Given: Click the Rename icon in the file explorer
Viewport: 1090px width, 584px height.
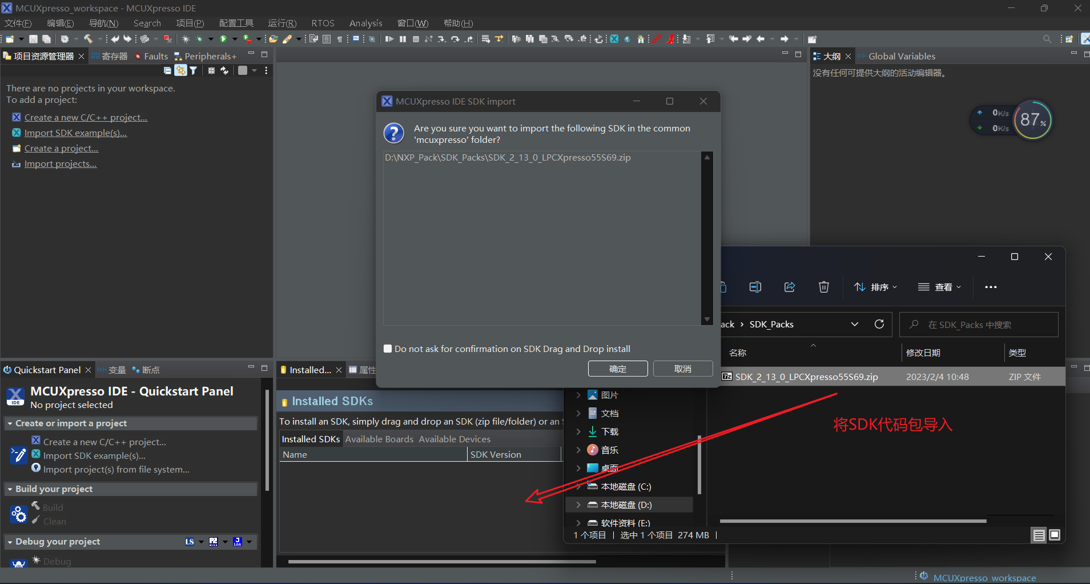Looking at the screenshot, I should tap(755, 287).
